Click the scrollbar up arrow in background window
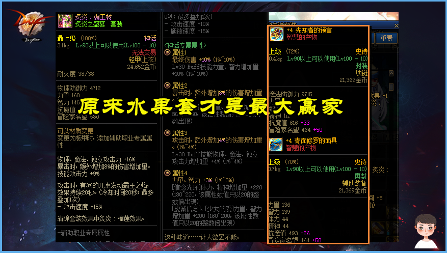447x253 pixels. click(391, 73)
